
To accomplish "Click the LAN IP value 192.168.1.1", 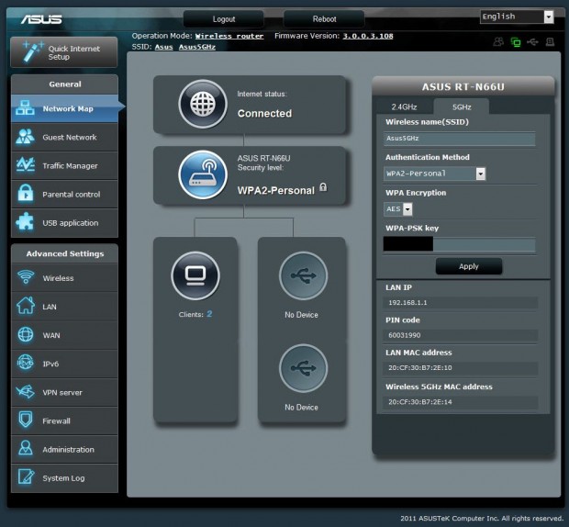I will point(407,303).
